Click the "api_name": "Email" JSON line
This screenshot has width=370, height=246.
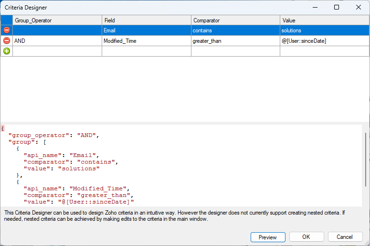click(x=62, y=155)
